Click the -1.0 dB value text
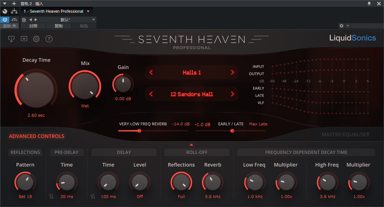 point(203,124)
